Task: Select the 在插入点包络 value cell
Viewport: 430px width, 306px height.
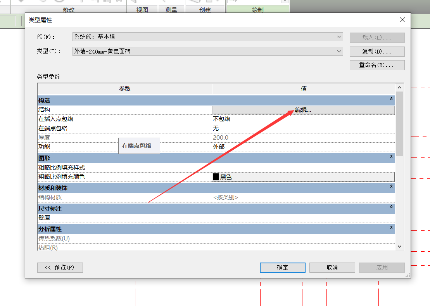Action: 303,119
